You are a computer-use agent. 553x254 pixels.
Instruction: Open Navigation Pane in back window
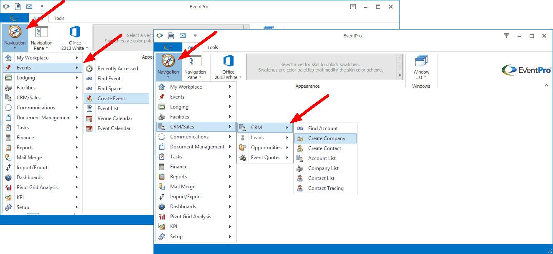(x=41, y=37)
